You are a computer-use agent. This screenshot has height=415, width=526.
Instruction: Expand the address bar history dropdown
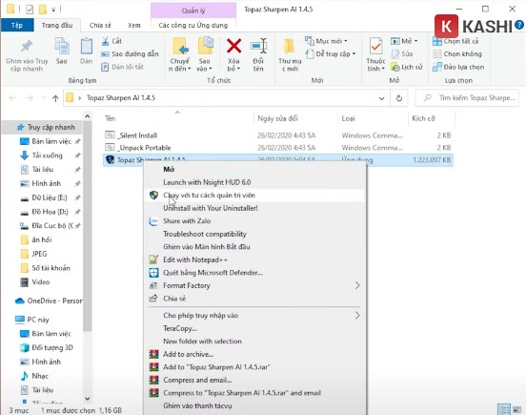point(381,98)
